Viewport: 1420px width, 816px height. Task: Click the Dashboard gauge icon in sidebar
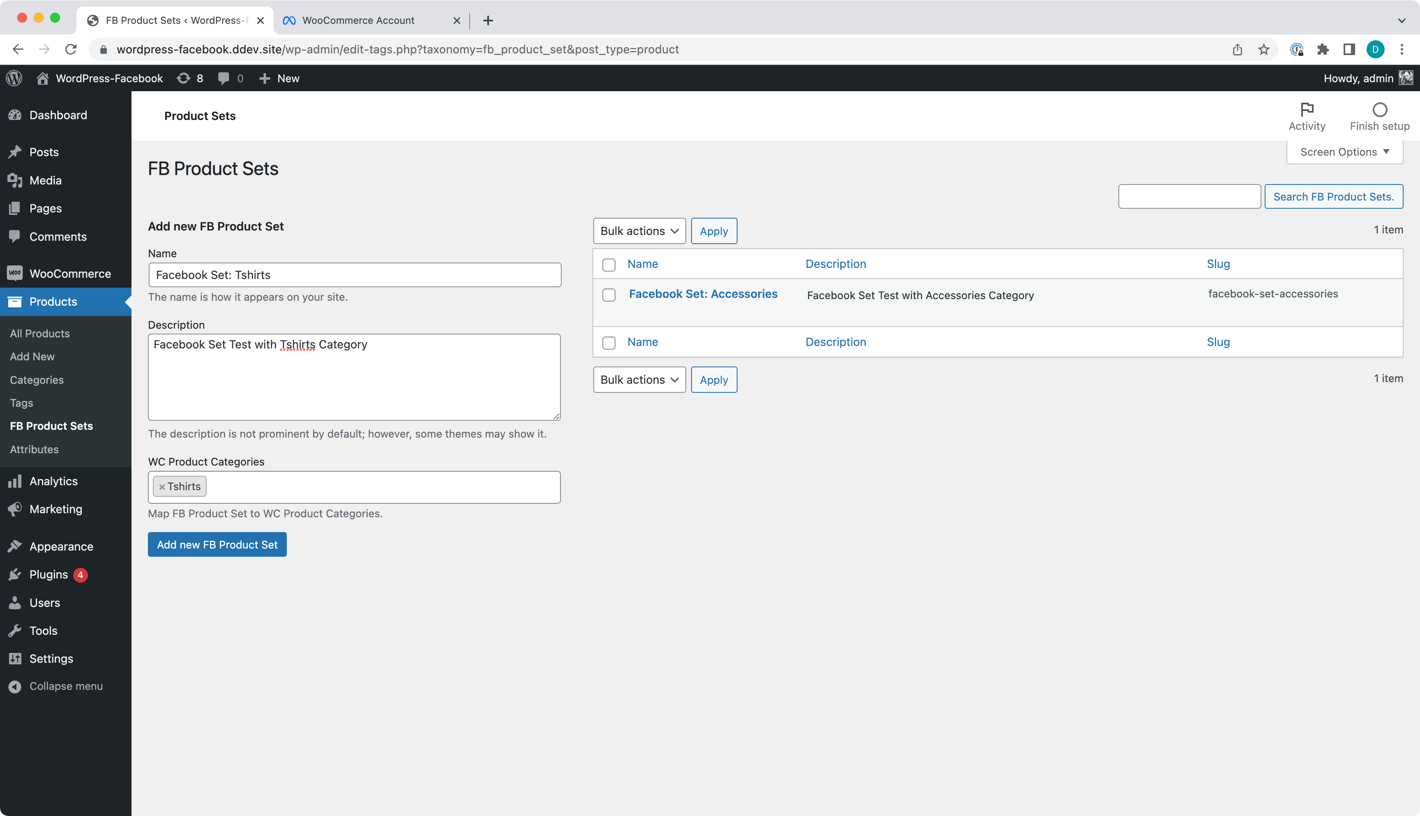(x=15, y=115)
